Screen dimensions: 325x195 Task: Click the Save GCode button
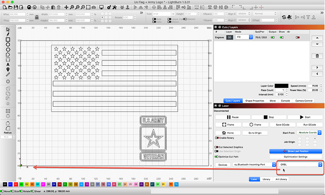(x=283, y=125)
